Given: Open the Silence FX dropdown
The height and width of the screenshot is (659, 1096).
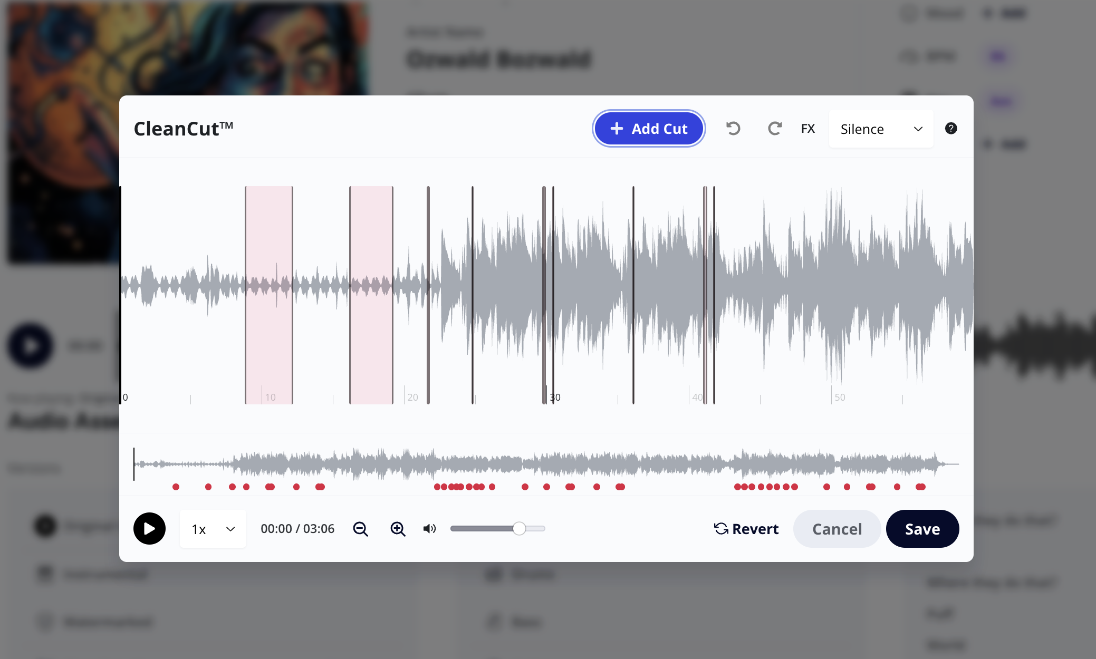Looking at the screenshot, I should pos(881,129).
